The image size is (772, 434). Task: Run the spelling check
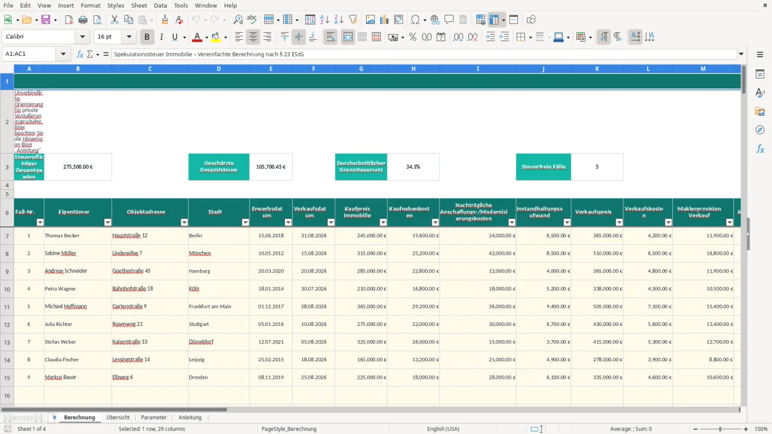252,20
